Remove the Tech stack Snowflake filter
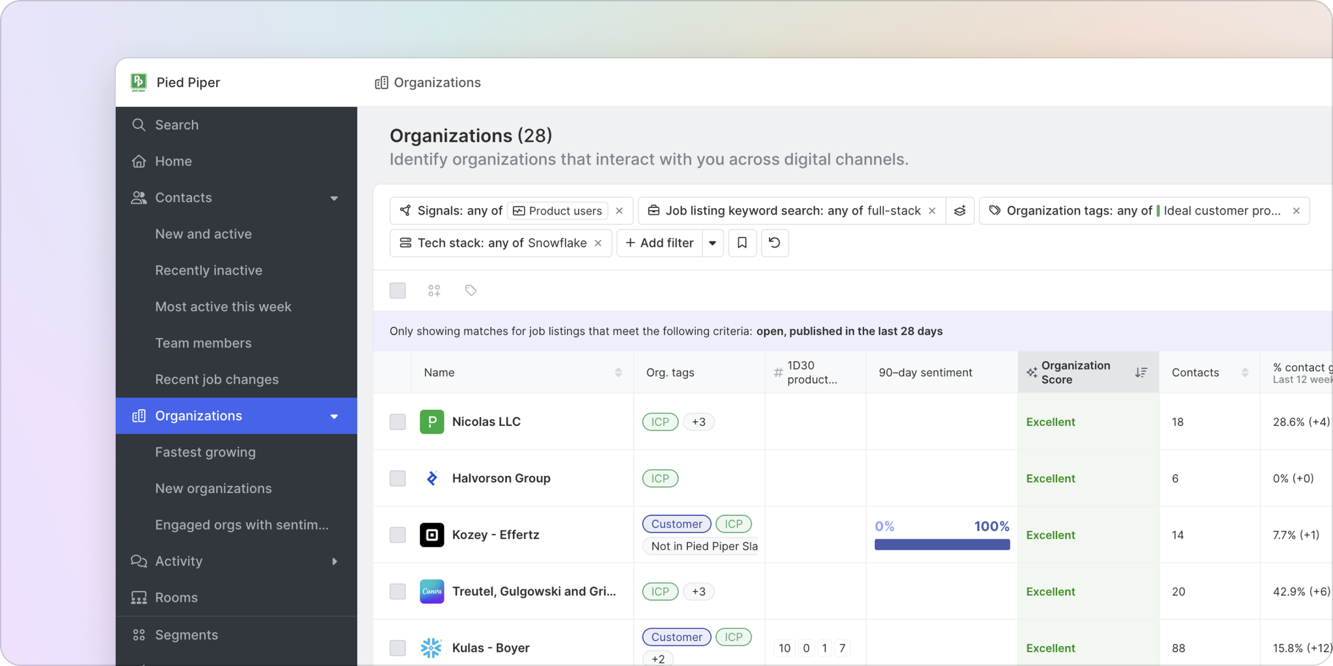Image resolution: width=1333 pixels, height=666 pixels. click(x=598, y=243)
